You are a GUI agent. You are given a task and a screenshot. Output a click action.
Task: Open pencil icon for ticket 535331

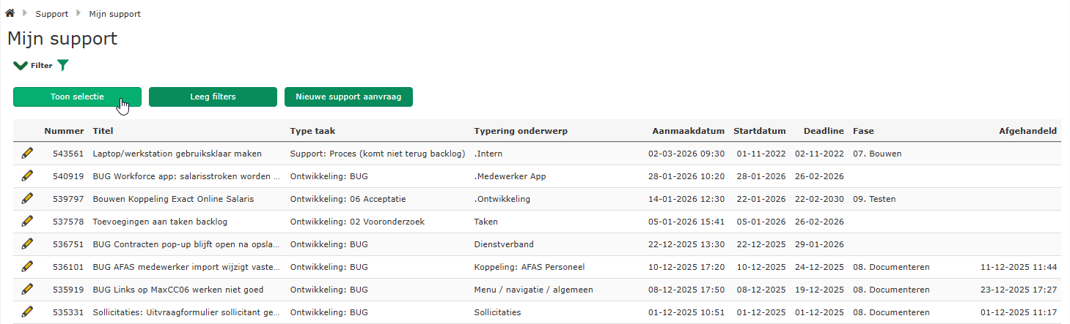(27, 312)
